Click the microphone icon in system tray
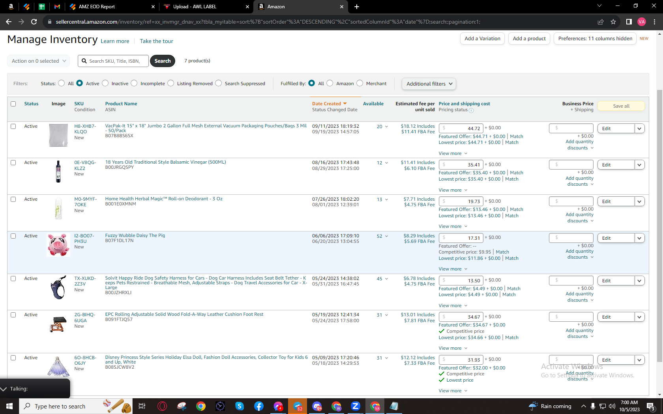Viewport: 663px width, 414px height. point(593,406)
